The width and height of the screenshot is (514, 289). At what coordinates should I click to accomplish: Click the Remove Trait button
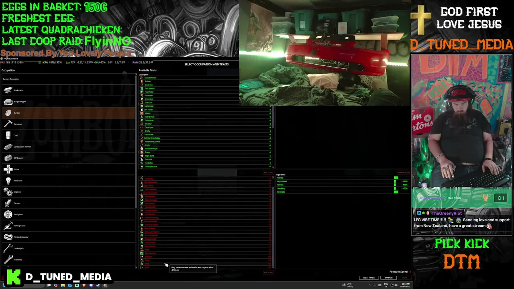(x=404, y=173)
